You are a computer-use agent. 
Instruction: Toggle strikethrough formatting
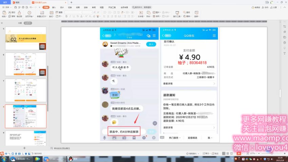78,16
